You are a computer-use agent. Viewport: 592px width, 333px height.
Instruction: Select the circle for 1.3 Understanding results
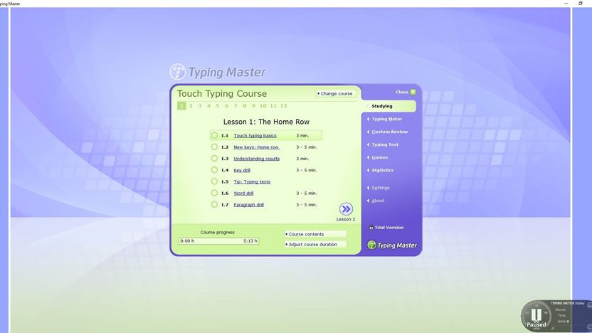click(214, 158)
